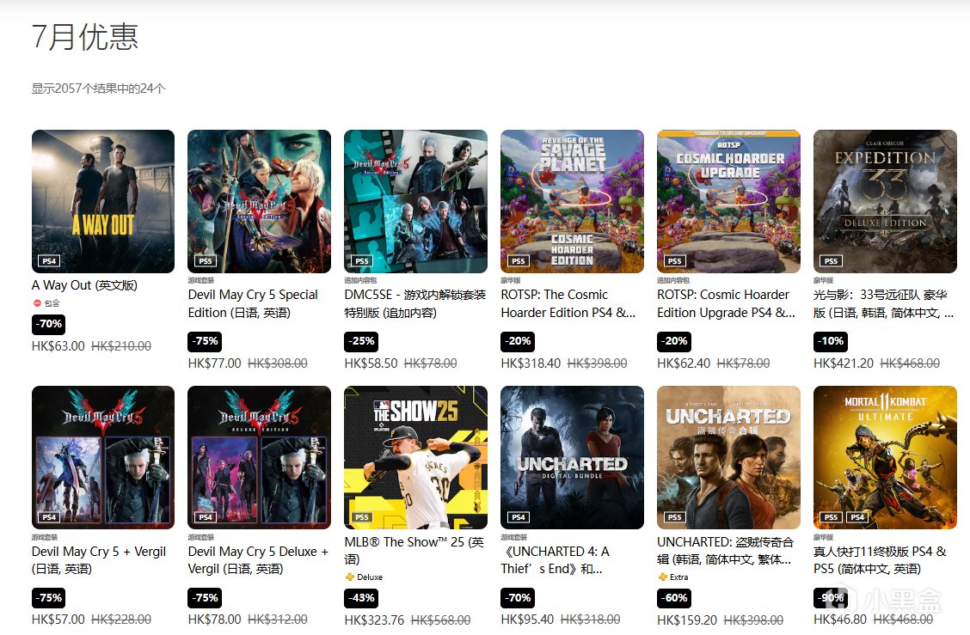
Task: Open the DMC5SE in-game unlock bundle title
Action: click(x=415, y=303)
